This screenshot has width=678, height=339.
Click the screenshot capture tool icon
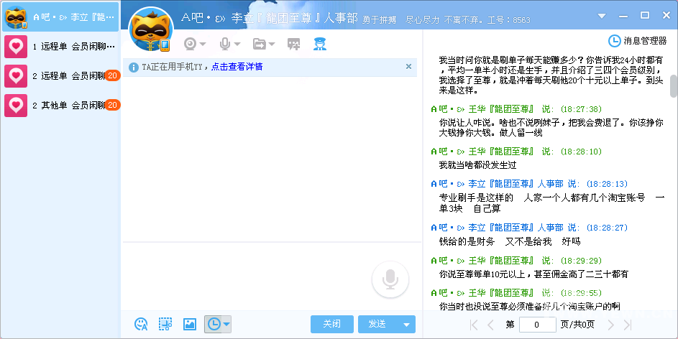point(165,324)
